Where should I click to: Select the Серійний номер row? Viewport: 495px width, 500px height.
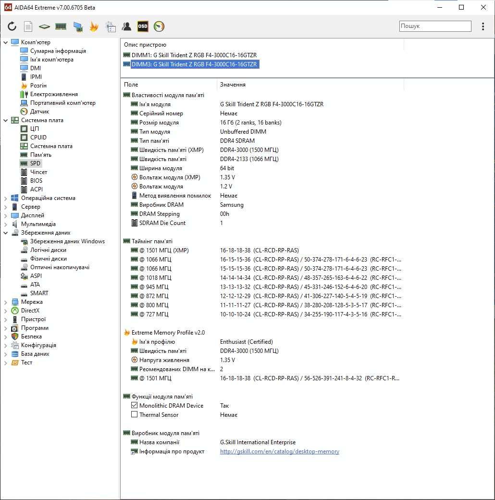coord(262,113)
